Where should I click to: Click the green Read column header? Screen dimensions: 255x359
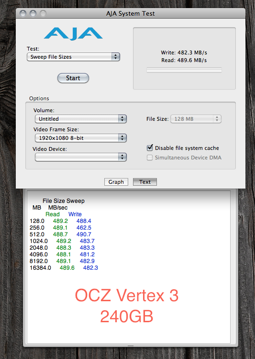pos(53,214)
